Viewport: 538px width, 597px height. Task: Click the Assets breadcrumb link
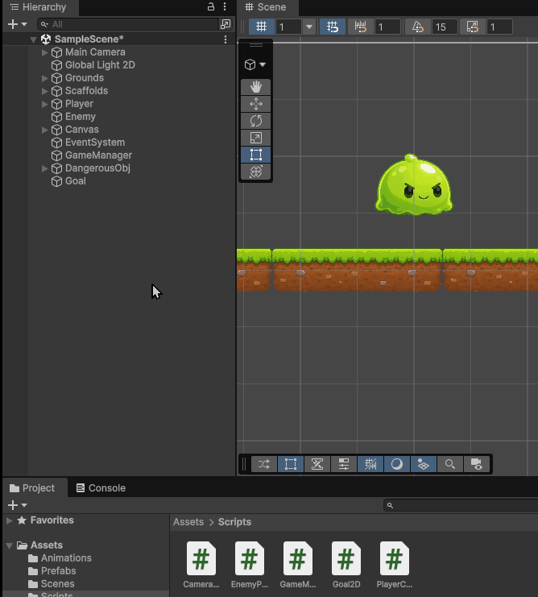pos(188,522)
